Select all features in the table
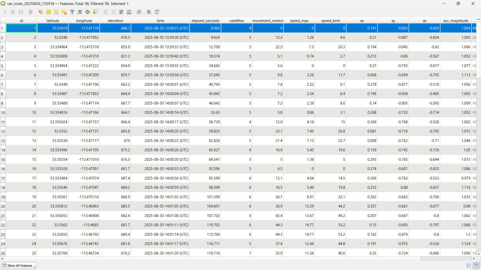 pos(49,12)
